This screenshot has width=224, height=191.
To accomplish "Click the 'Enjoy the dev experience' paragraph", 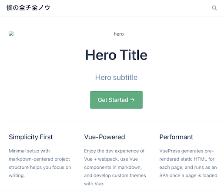I will (x=115, y=167).
